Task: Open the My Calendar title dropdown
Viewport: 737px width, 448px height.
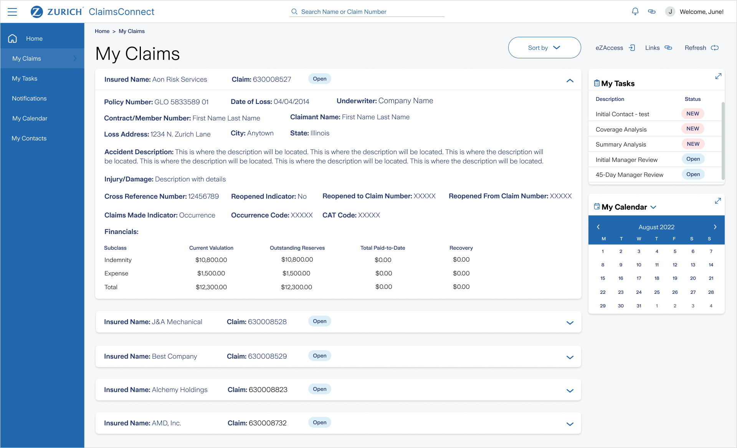Action: tap(654, 207)
